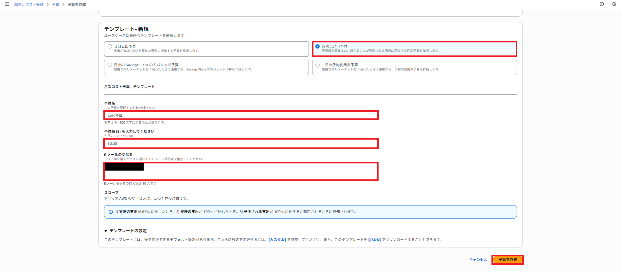
Task: Choose 1 日の予約使用率予算 radio option
Action: point(317,65)
